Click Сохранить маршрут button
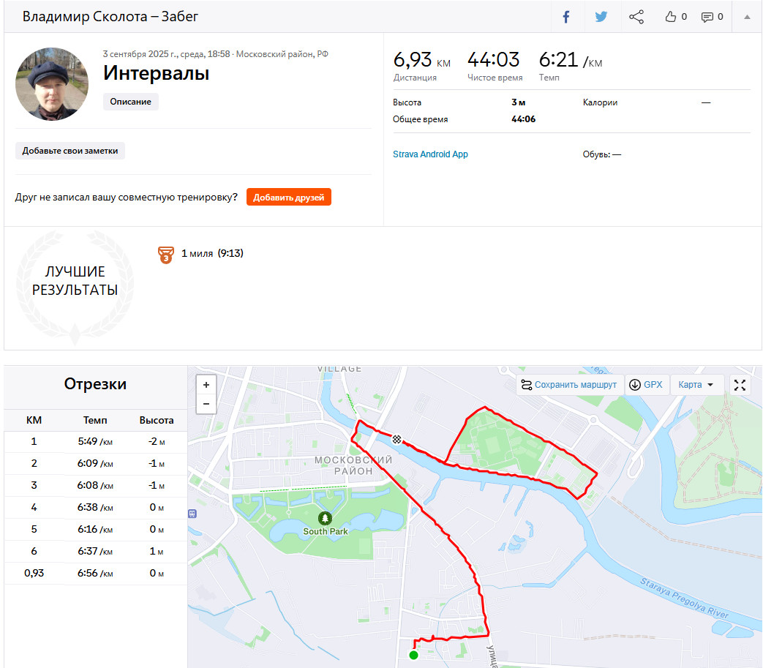763x668 pixels. click(569, 385)
